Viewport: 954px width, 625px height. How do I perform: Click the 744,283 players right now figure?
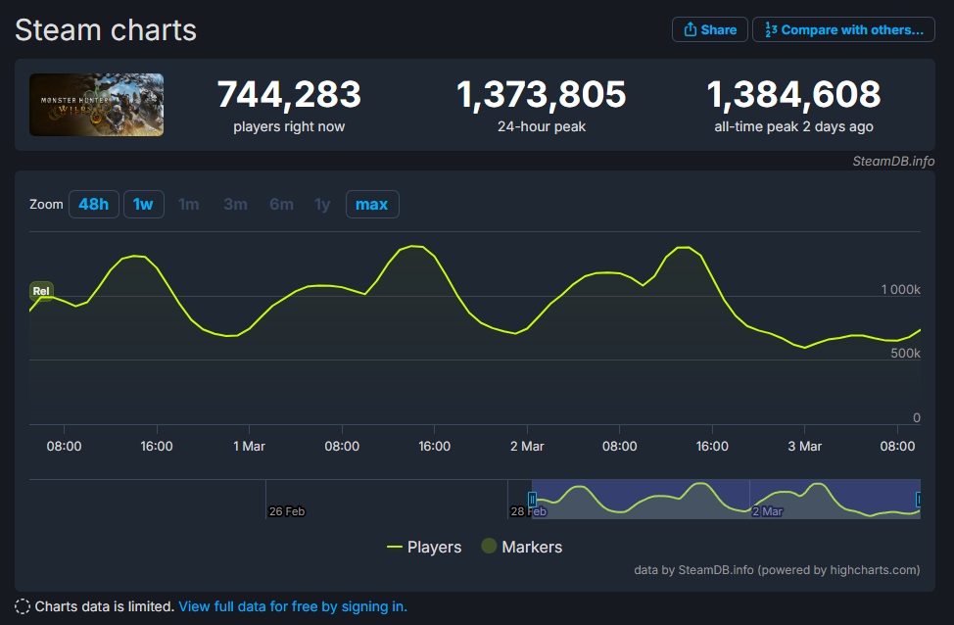[289, 95]
